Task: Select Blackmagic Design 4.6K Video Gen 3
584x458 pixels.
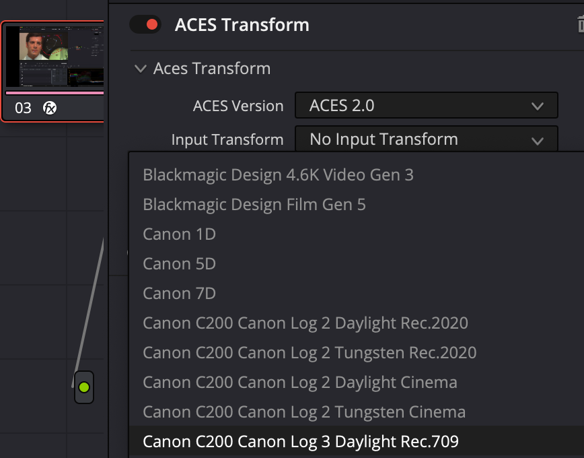Action: point(356,175)
